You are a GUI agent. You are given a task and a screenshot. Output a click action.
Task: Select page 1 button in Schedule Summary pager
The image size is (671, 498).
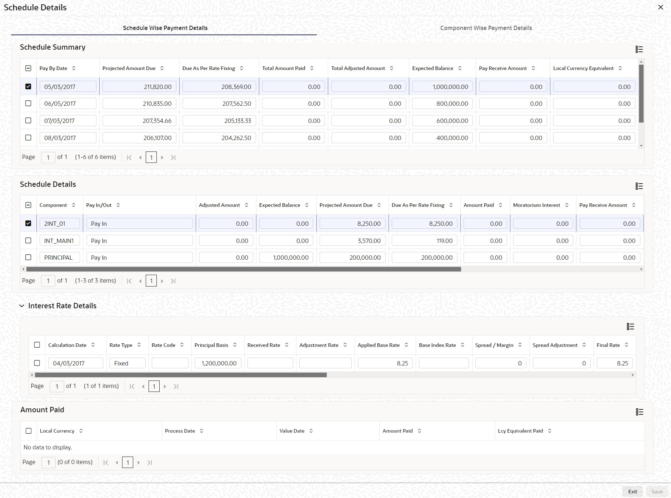[151, 158]
